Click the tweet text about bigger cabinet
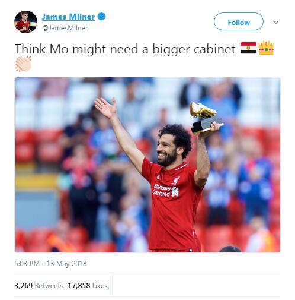295x300 pixels. [x=125, y=49]
